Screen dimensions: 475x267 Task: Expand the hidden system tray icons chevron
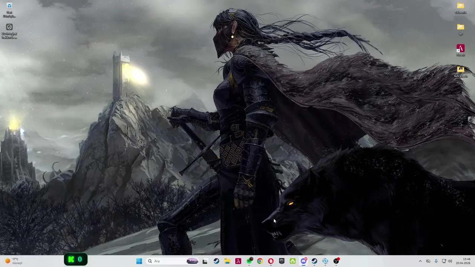tap(420, 261)
